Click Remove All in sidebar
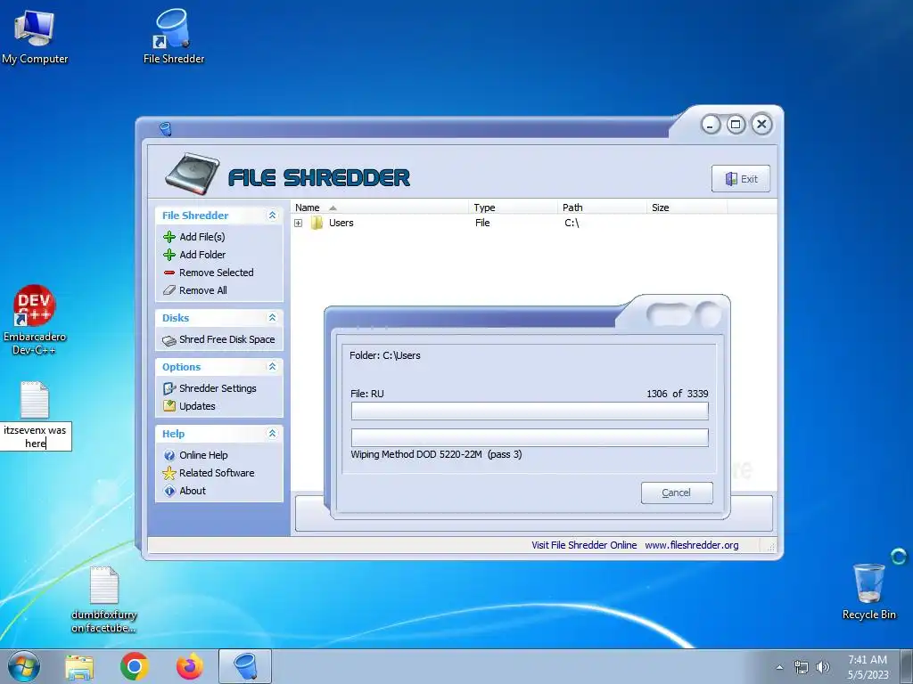Image resolution: width=913 pixels, height=684 pixels. (202, 290)
